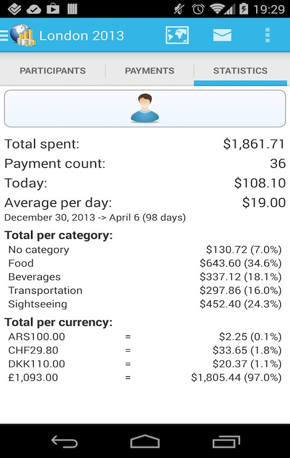Open the world map icon in header
Image resolution: width=290 pixels, height=458 pixels.
tap(177, 35)
